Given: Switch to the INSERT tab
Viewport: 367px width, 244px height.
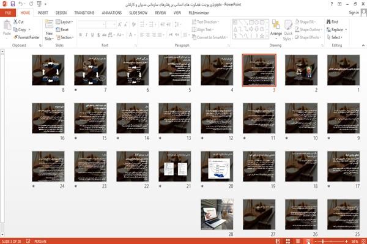Looking at the screenshot, I should (x=43, y=13).
